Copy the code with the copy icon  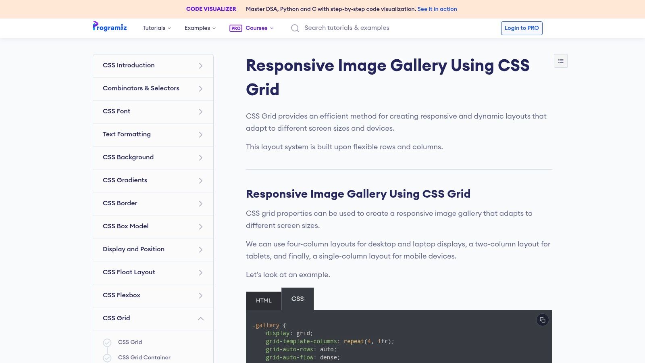click(x=543, y=320)
